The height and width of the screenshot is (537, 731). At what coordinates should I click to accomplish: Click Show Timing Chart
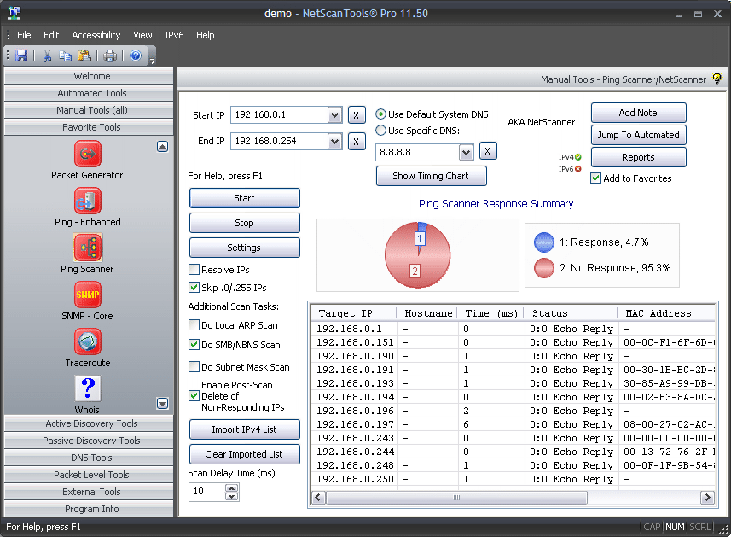432,176
